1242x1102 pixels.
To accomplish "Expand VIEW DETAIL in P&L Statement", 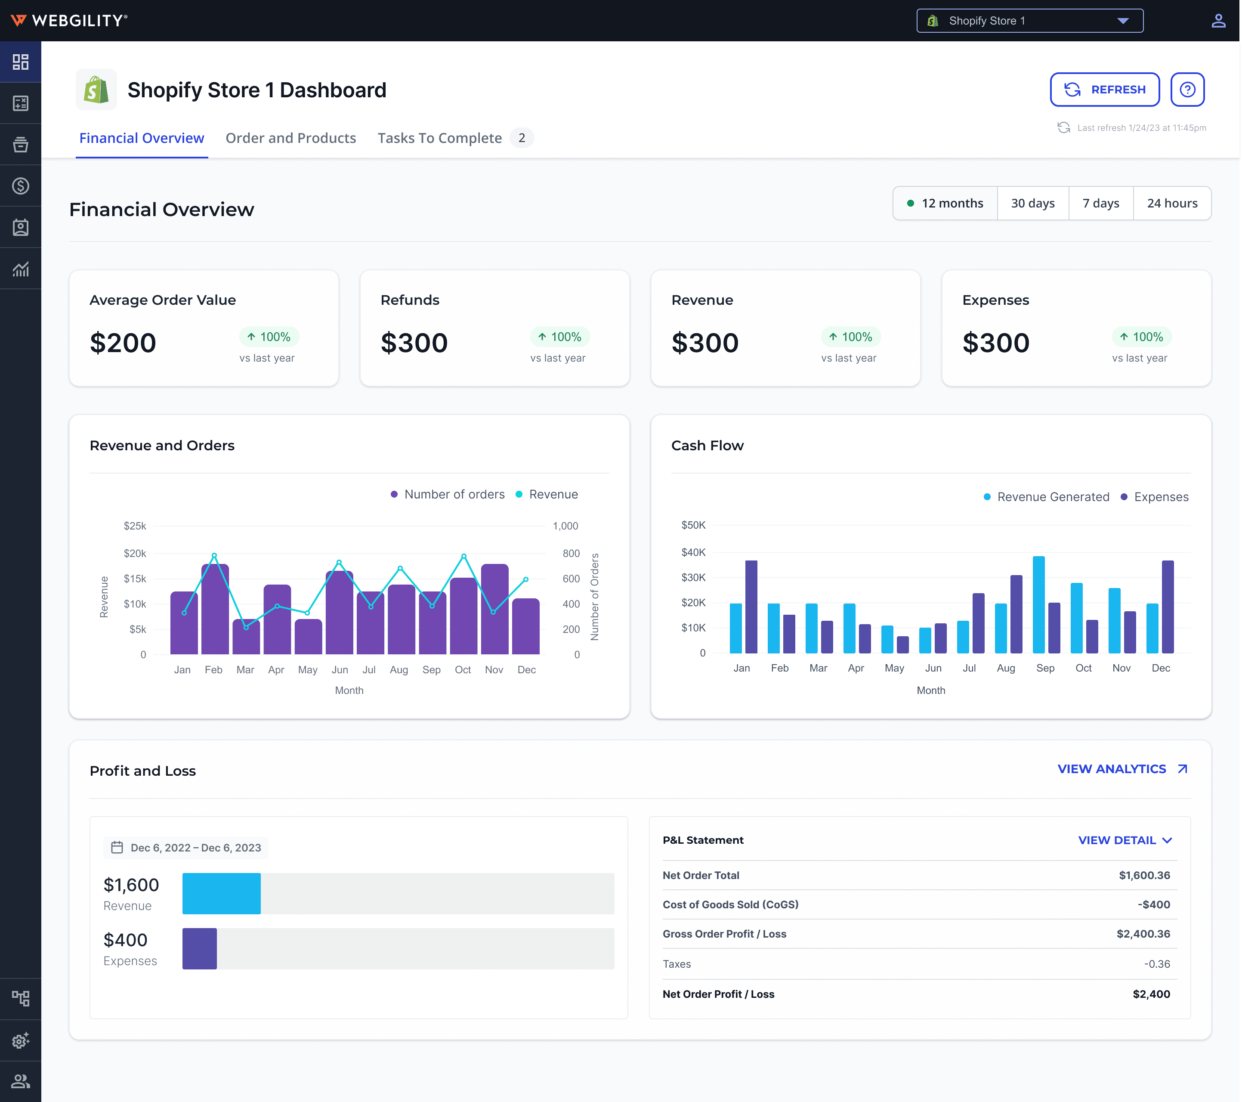I will coord(1124,840).
